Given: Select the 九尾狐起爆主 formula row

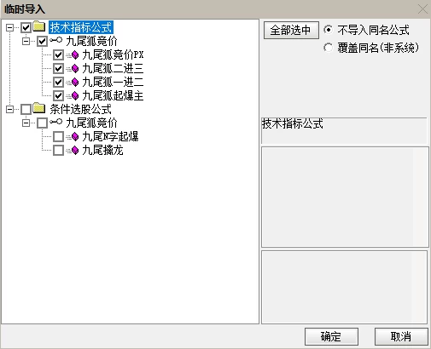Looking at the screenshot, I should pyautogui.click(x=113, y=95).
